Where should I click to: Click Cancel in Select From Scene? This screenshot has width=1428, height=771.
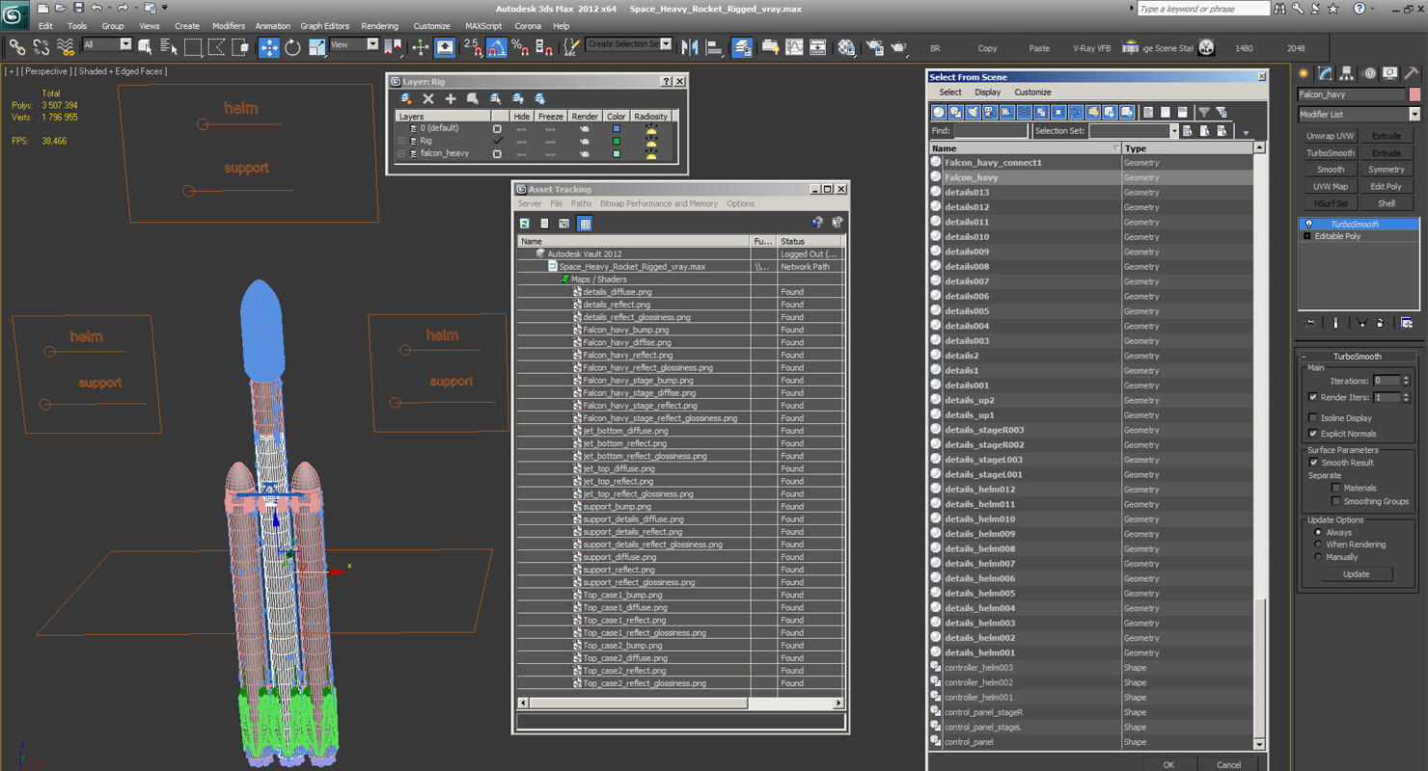(1228, 764)
